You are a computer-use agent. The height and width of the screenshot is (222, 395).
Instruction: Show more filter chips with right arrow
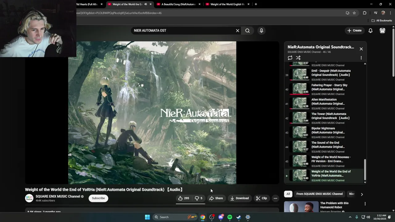click(362, 194)
